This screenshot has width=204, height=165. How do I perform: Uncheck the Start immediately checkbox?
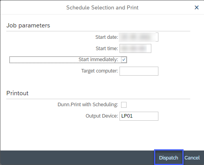tap(124, 60)
